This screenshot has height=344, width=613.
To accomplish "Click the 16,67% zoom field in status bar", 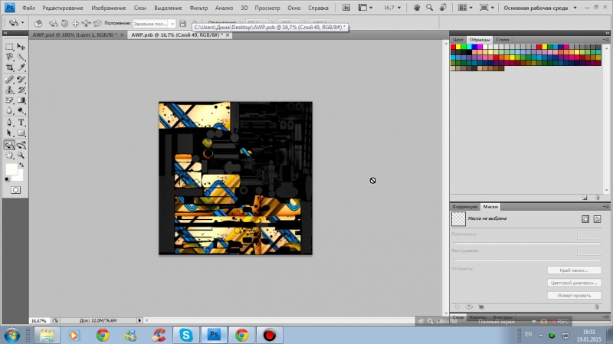I will tap(39, 320).
